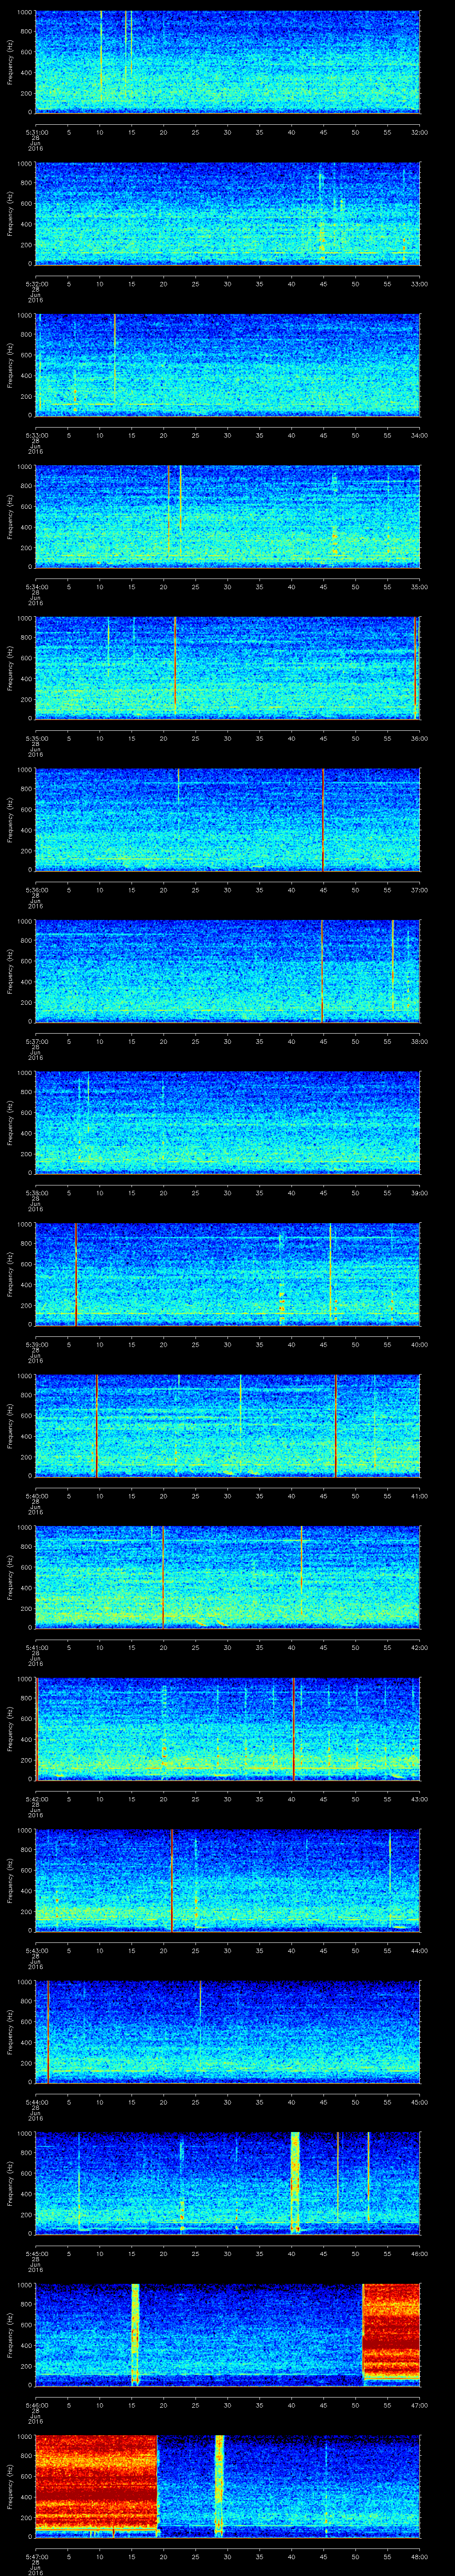The height and width of the screenshot is (2576, 455).
Task: Select the spectrogram panel starting at 5:32:00
Action: click(x=227, y=213)
